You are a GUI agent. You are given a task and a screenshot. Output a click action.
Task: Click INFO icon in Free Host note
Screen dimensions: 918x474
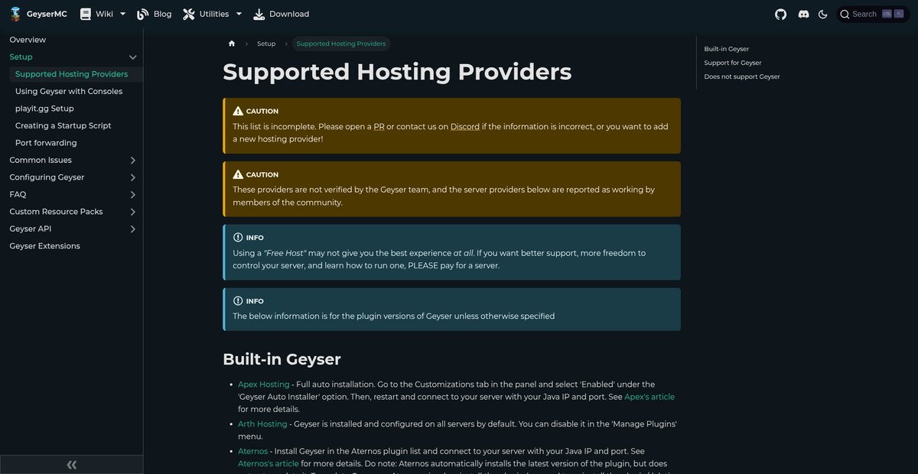[x=238, y=238]
